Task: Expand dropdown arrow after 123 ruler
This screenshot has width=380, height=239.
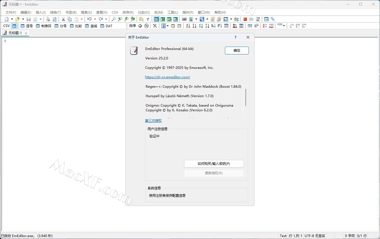Action: point(284,26)
